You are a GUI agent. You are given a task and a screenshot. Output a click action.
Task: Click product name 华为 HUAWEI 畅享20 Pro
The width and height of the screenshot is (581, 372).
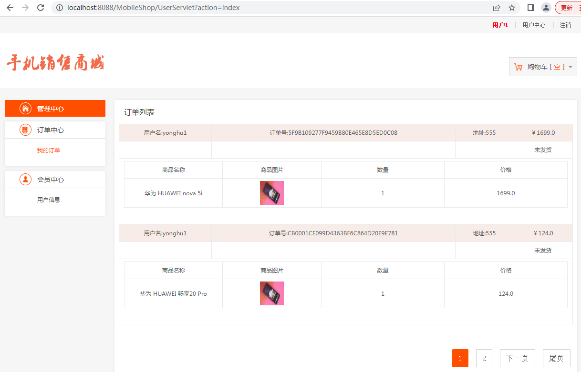[x=174, y=294]
